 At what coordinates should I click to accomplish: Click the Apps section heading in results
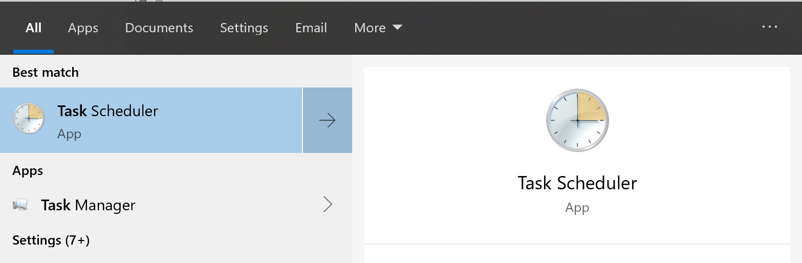pyautogui.click(x=28, y=170)
